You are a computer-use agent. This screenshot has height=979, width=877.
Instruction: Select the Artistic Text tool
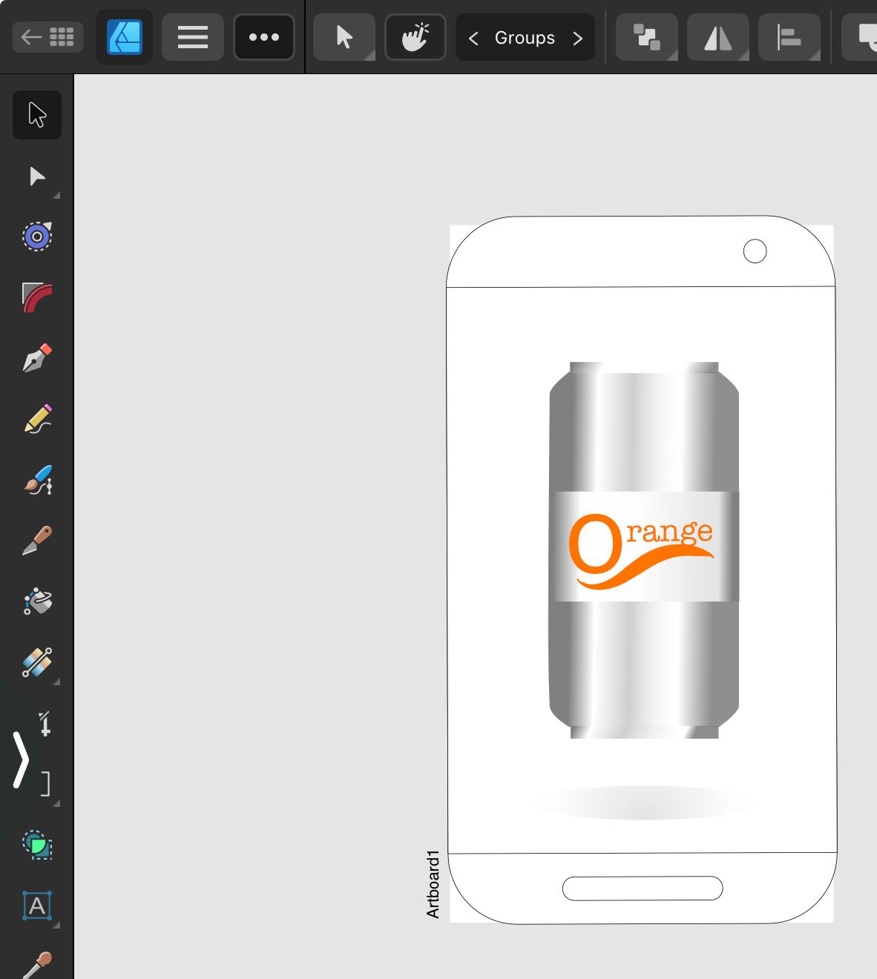pos(37,906)
